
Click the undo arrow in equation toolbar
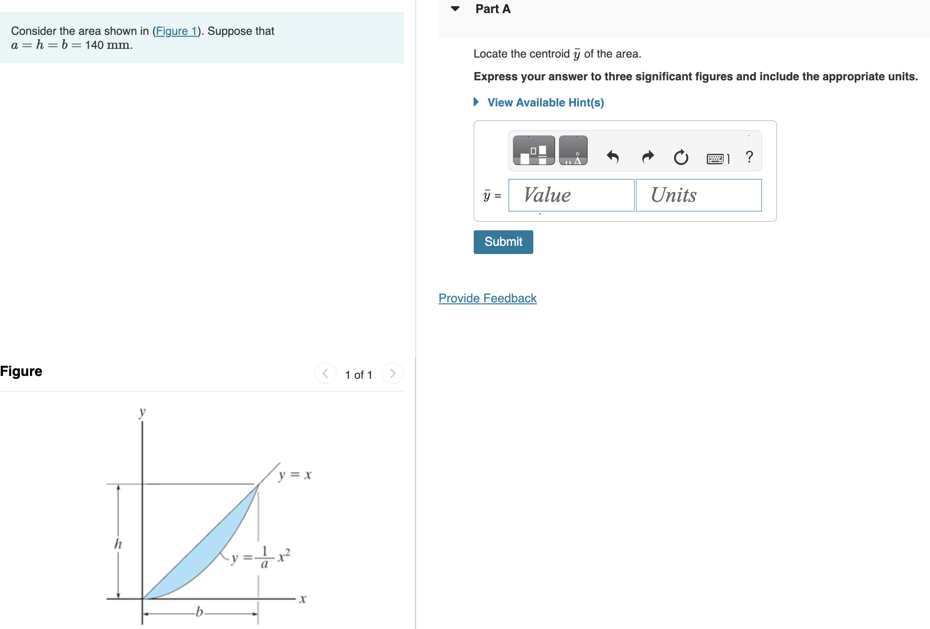point(613,157)
